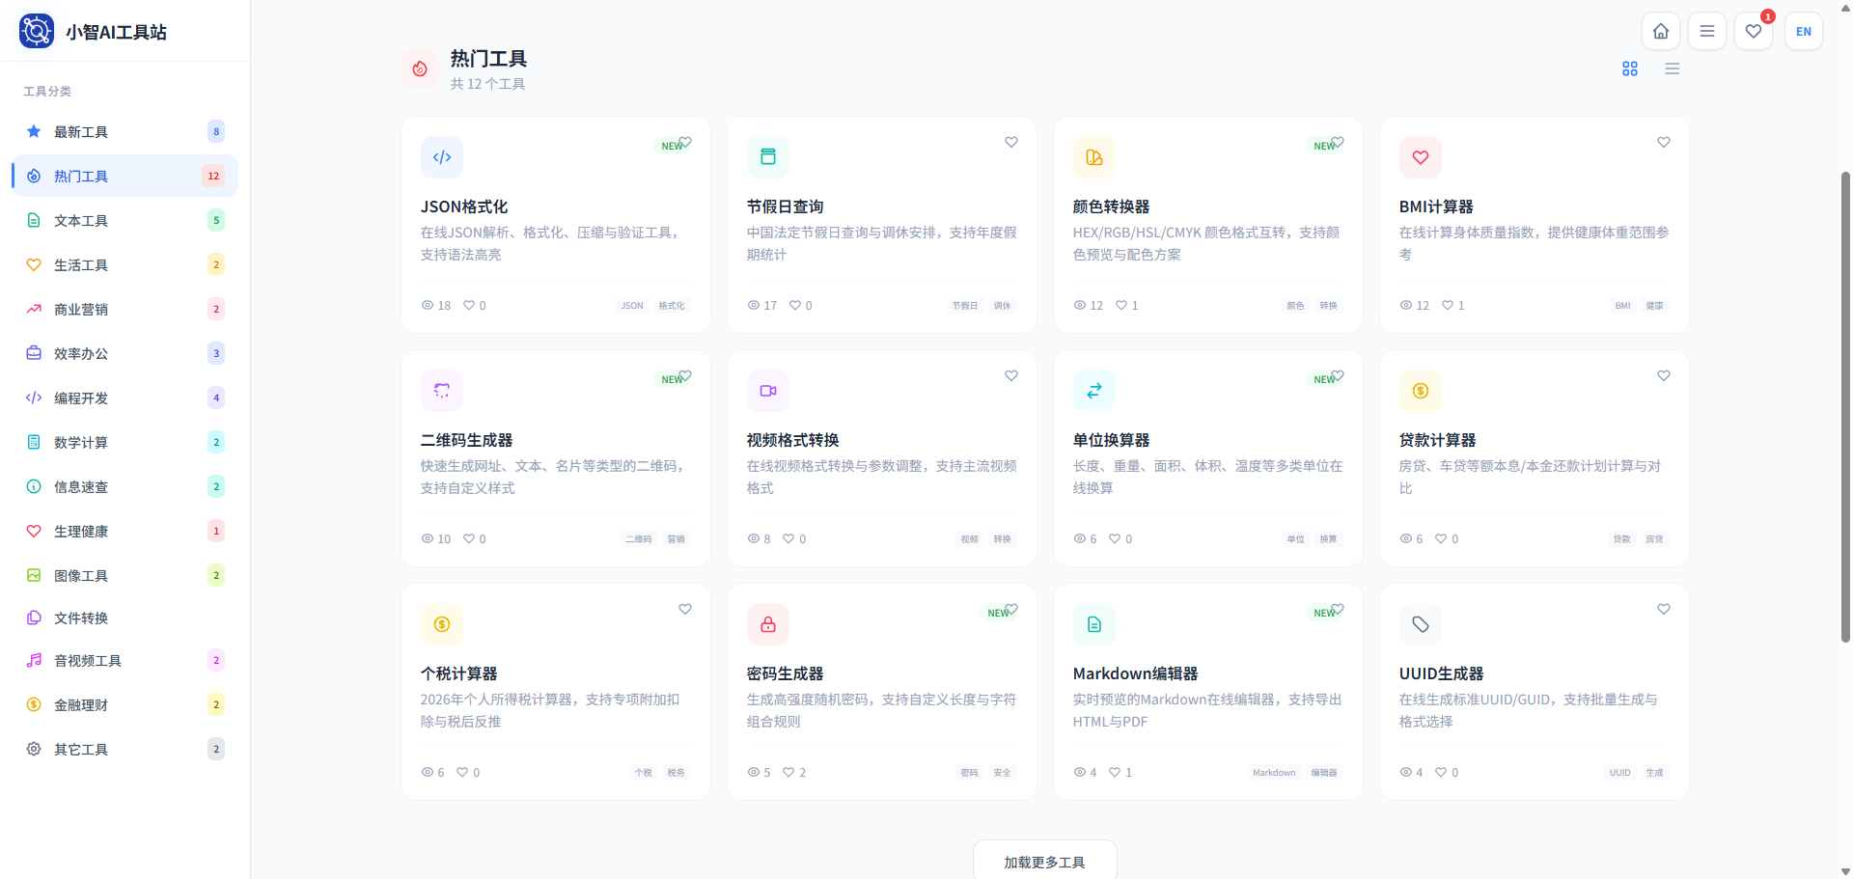Open the hamburger menu icon in header
The width and height of the screenshot is (1853, 879).
pos(1707,31)
